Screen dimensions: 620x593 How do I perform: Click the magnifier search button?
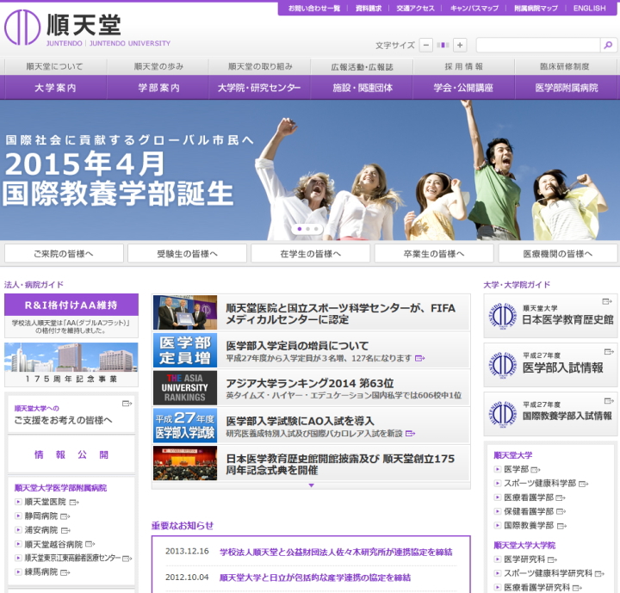click(610, 45)
